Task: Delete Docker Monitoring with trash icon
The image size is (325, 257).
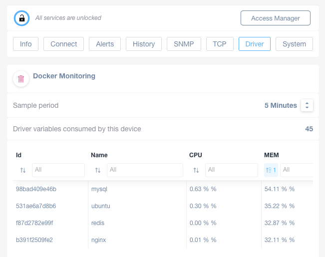Action: pos(21,79)
